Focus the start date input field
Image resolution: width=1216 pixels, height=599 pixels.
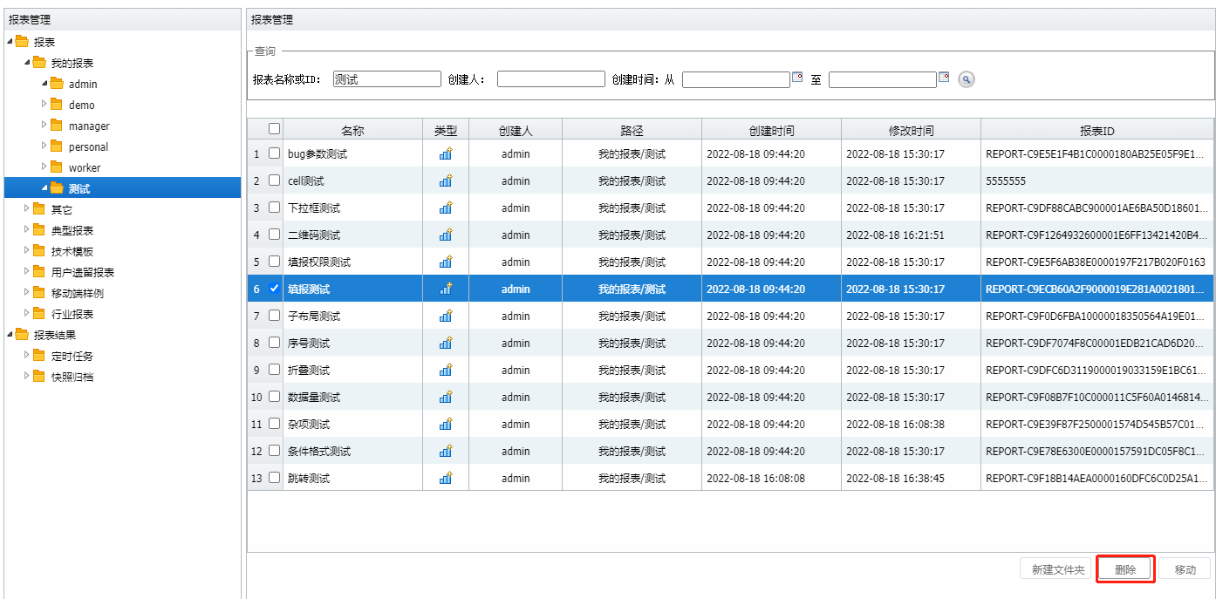(736, 79)
